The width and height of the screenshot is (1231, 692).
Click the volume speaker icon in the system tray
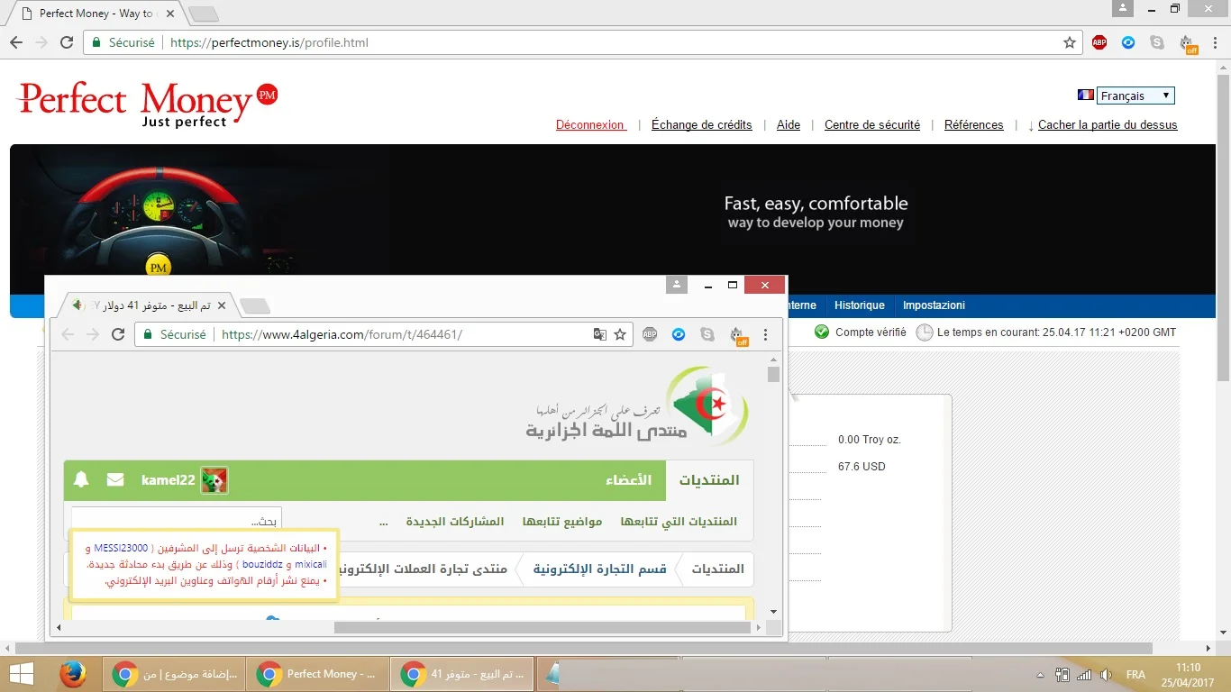[1106, 675]
